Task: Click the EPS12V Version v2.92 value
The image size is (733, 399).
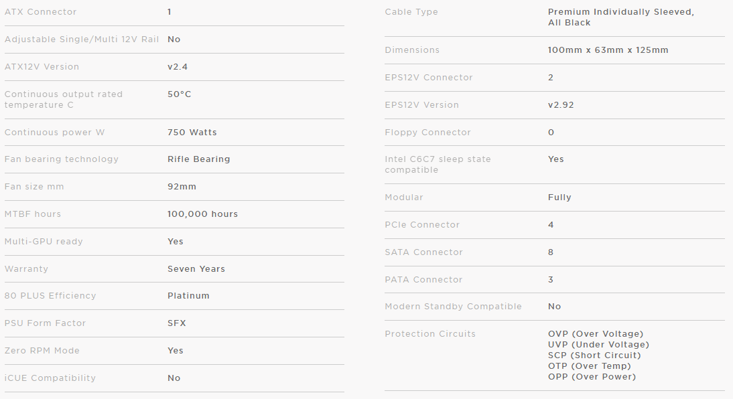Action: pos(561,104)
